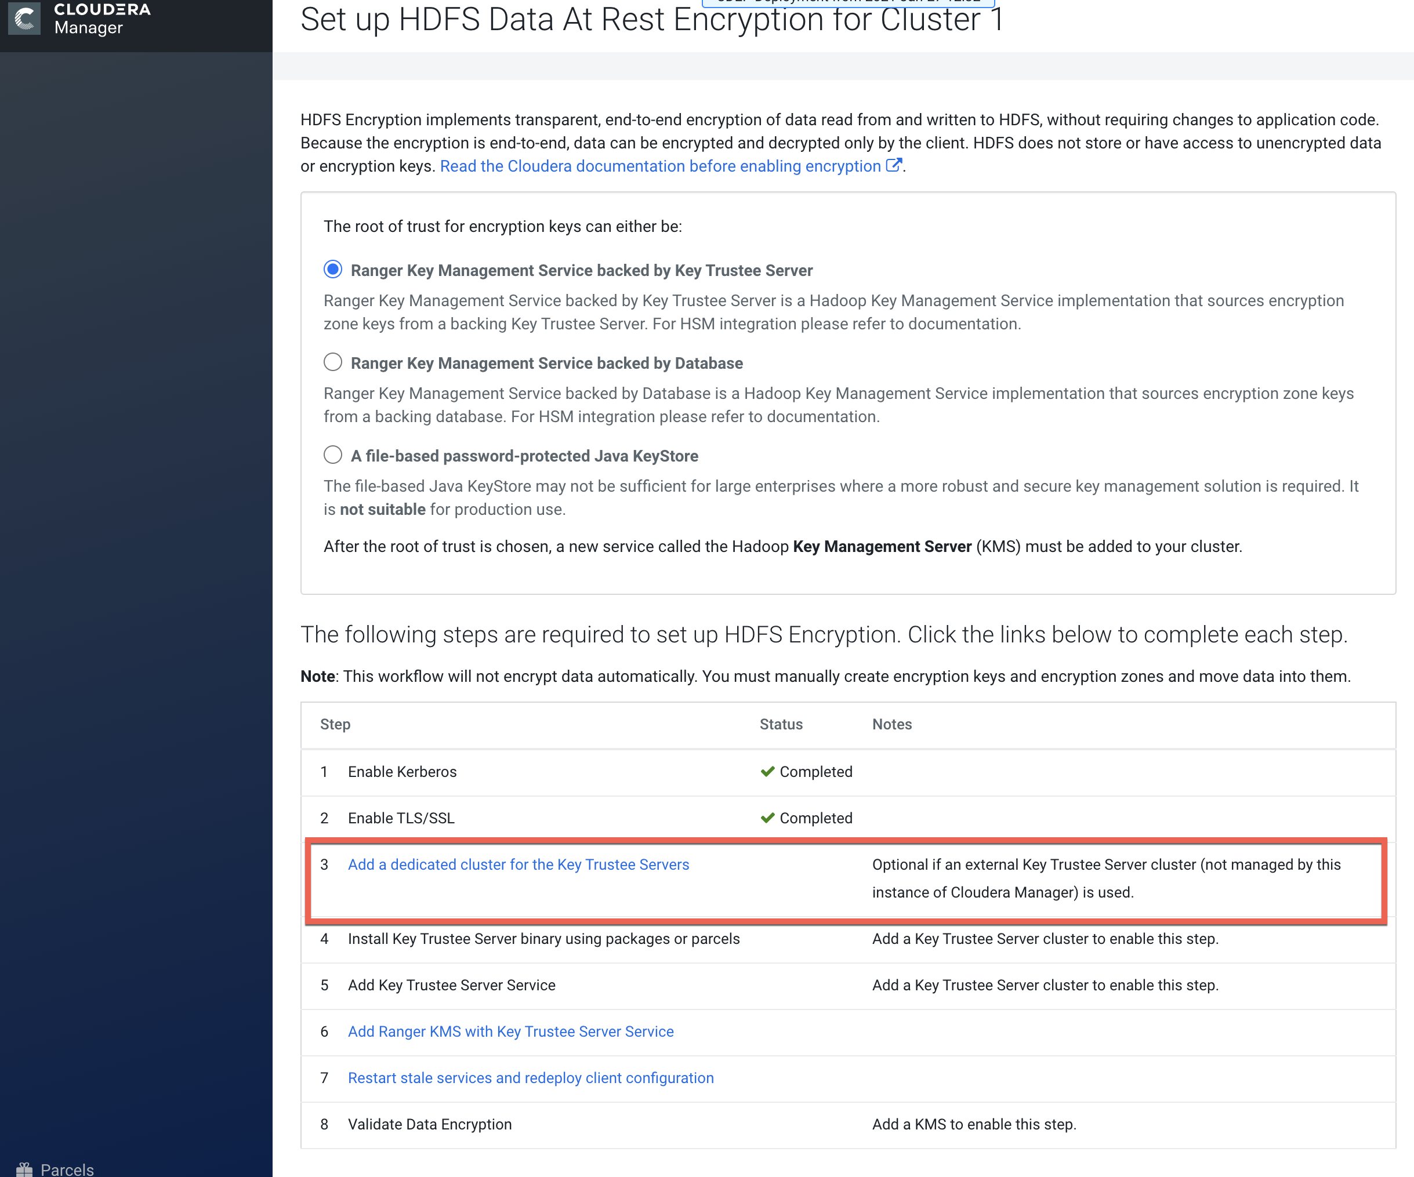Click Install Key Trustee Server binary step text
The image size is (1414, 1177).
[544, 938]
